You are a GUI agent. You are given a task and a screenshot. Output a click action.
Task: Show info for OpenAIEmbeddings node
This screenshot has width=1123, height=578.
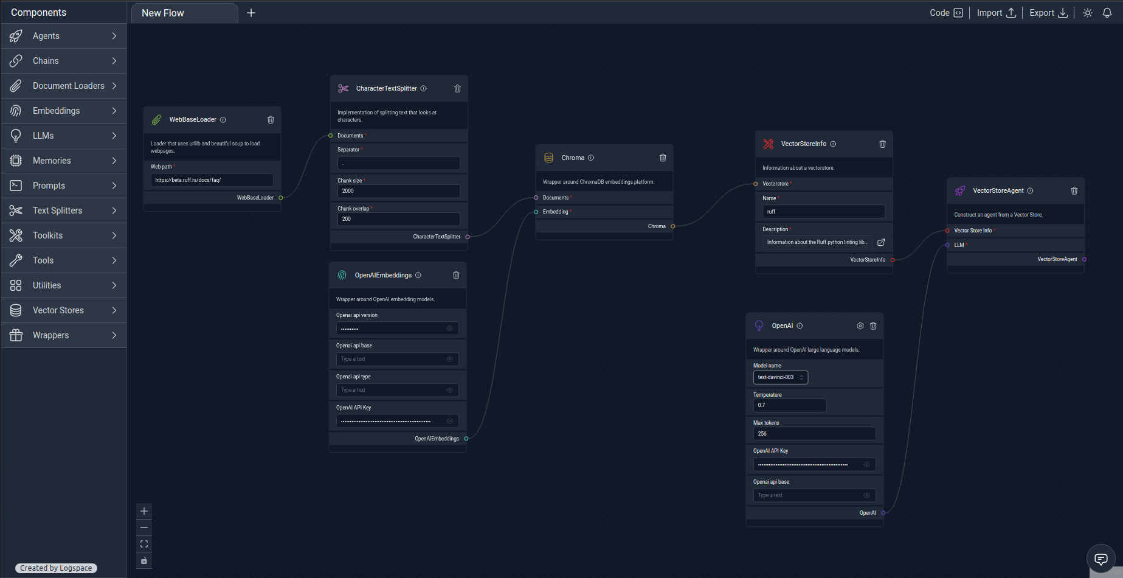[418, 276]
